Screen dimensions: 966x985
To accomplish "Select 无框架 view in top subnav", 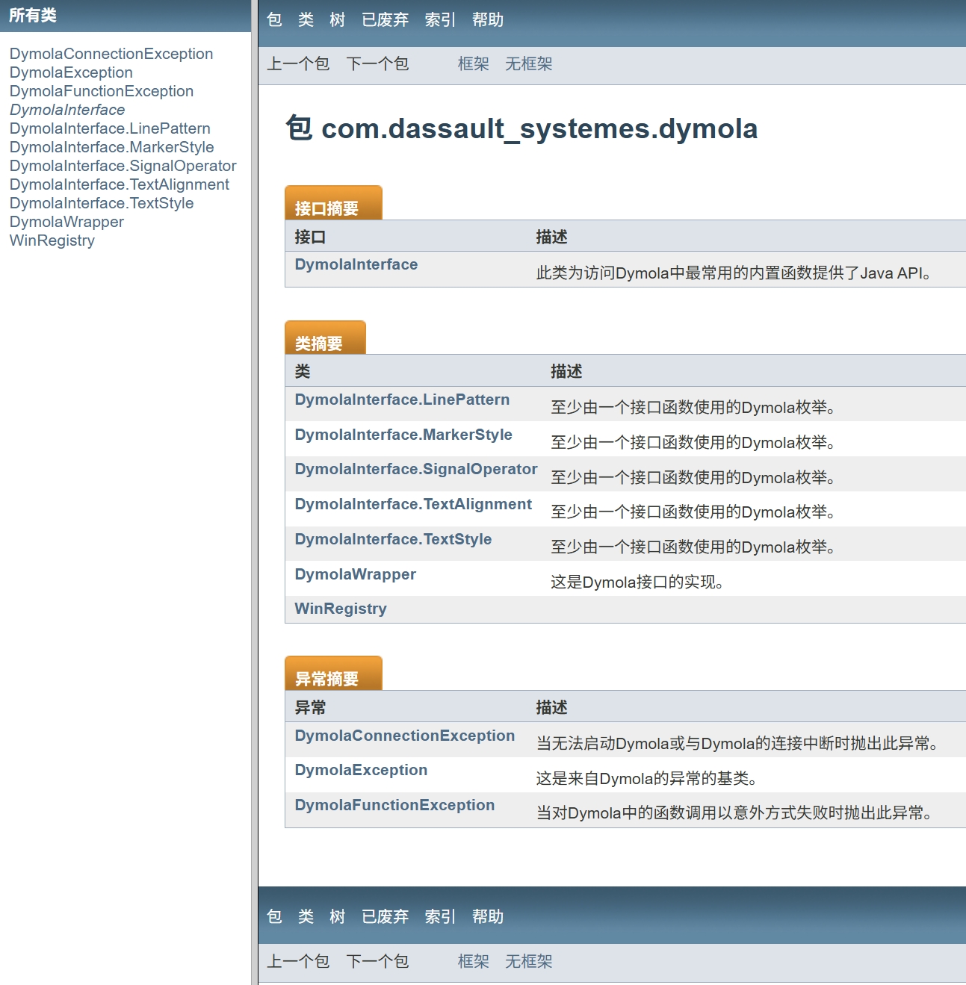I will click(x=528, y=64).
